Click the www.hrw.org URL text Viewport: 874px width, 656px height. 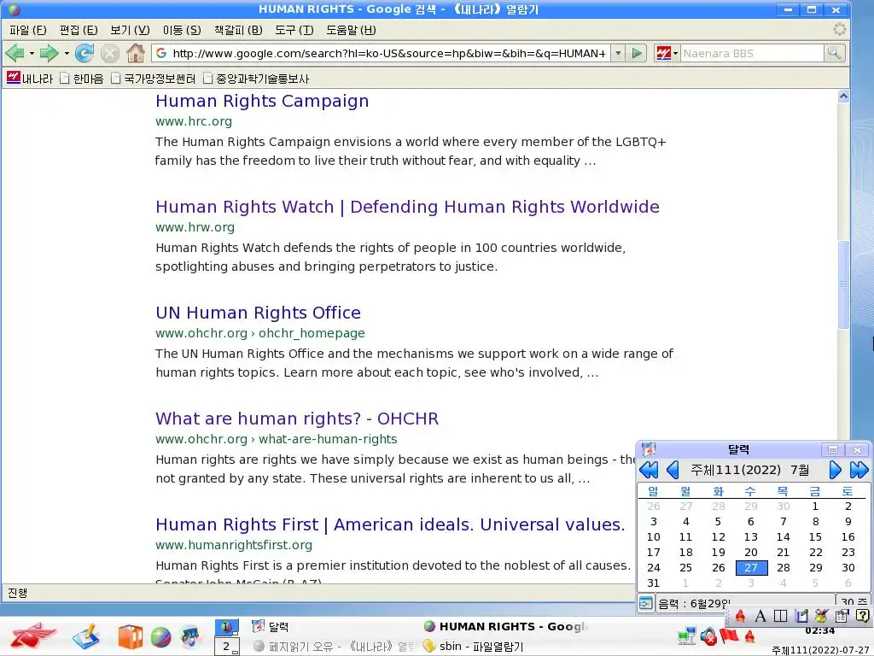point(195,227)
